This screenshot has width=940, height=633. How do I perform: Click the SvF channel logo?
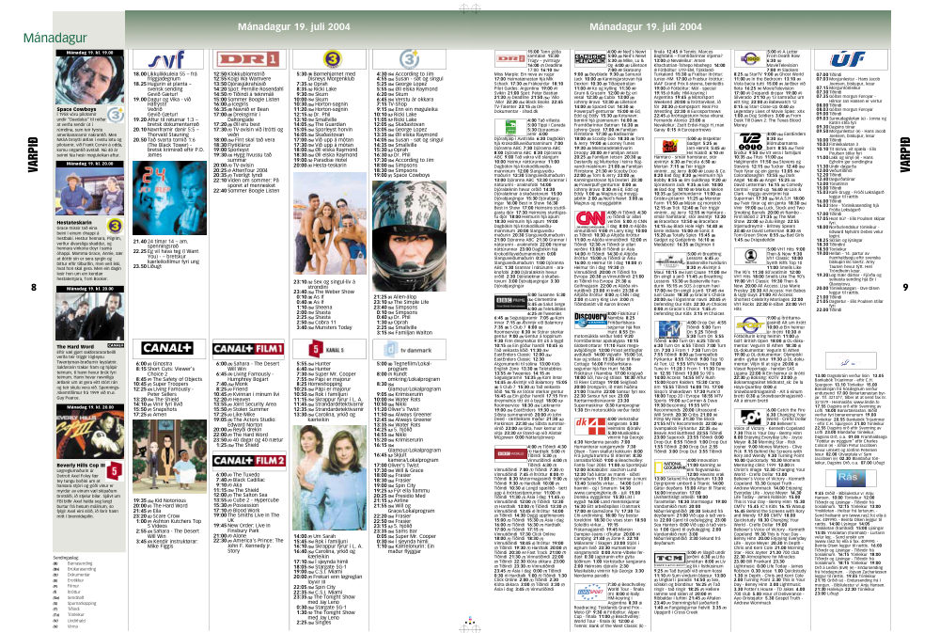pos(166,59)
